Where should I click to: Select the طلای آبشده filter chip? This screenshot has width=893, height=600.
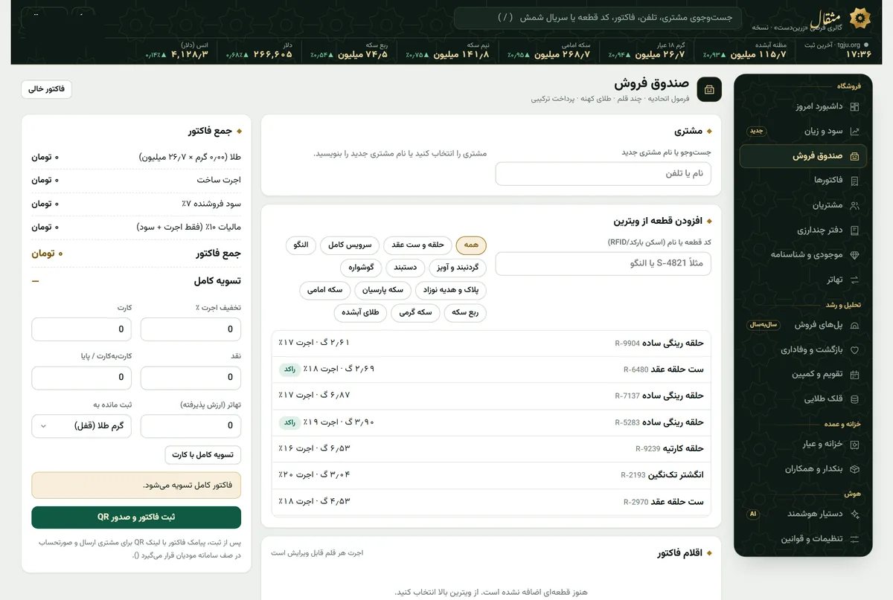(360, 312)
